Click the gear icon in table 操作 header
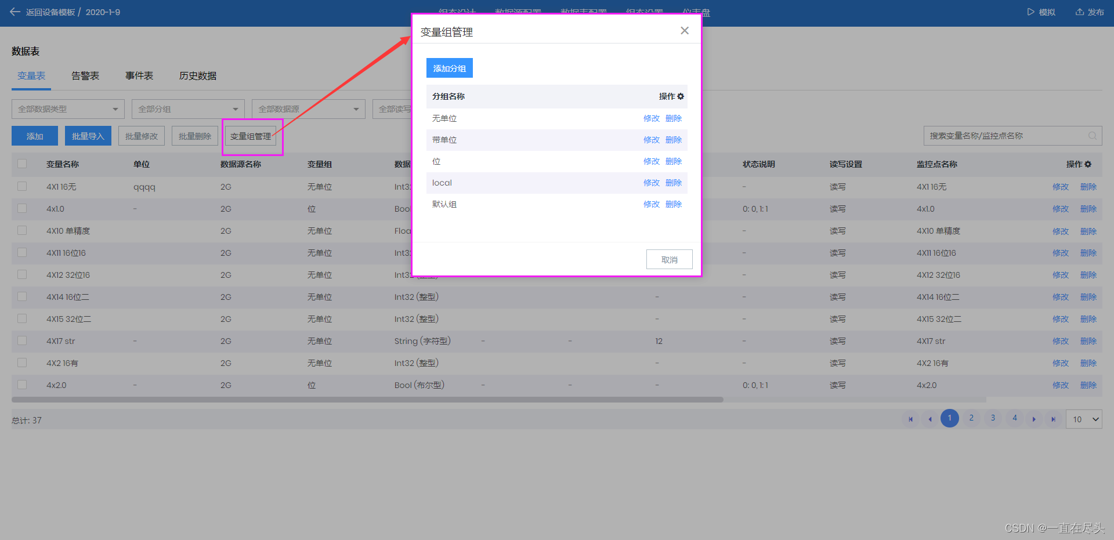Screen dimensions: 1114x540 point(1088,164)
